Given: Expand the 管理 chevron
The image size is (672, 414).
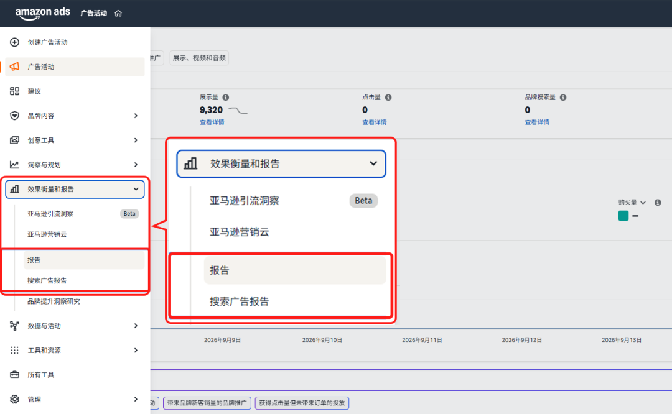Looking at the screenshot, I should 136,399.
